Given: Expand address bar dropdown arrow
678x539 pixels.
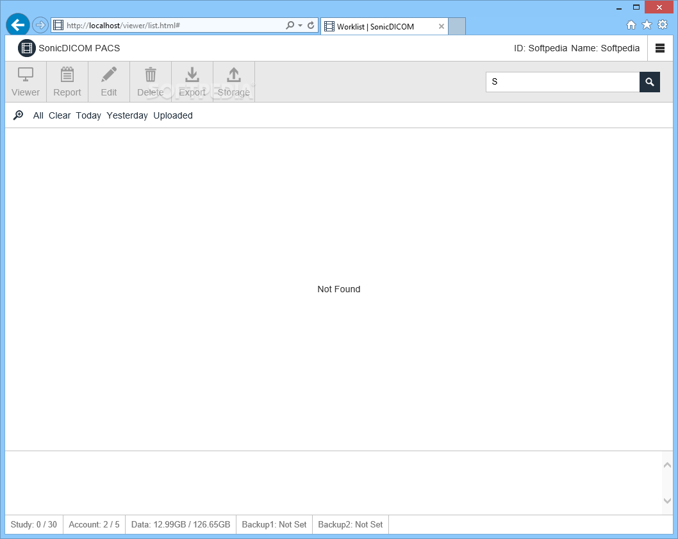Looking at the screenshot, I should [300, 26].
